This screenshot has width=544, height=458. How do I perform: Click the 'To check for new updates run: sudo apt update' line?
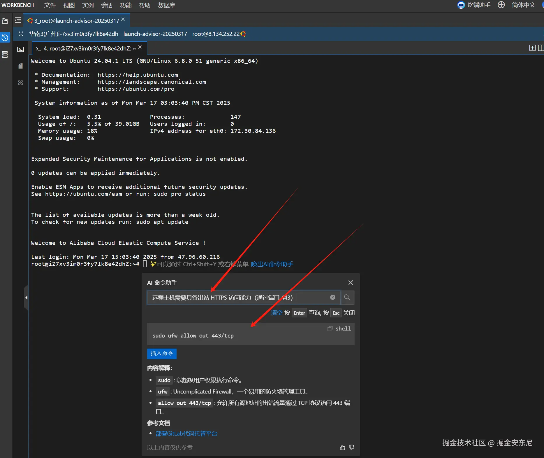[x=110, y=222]
